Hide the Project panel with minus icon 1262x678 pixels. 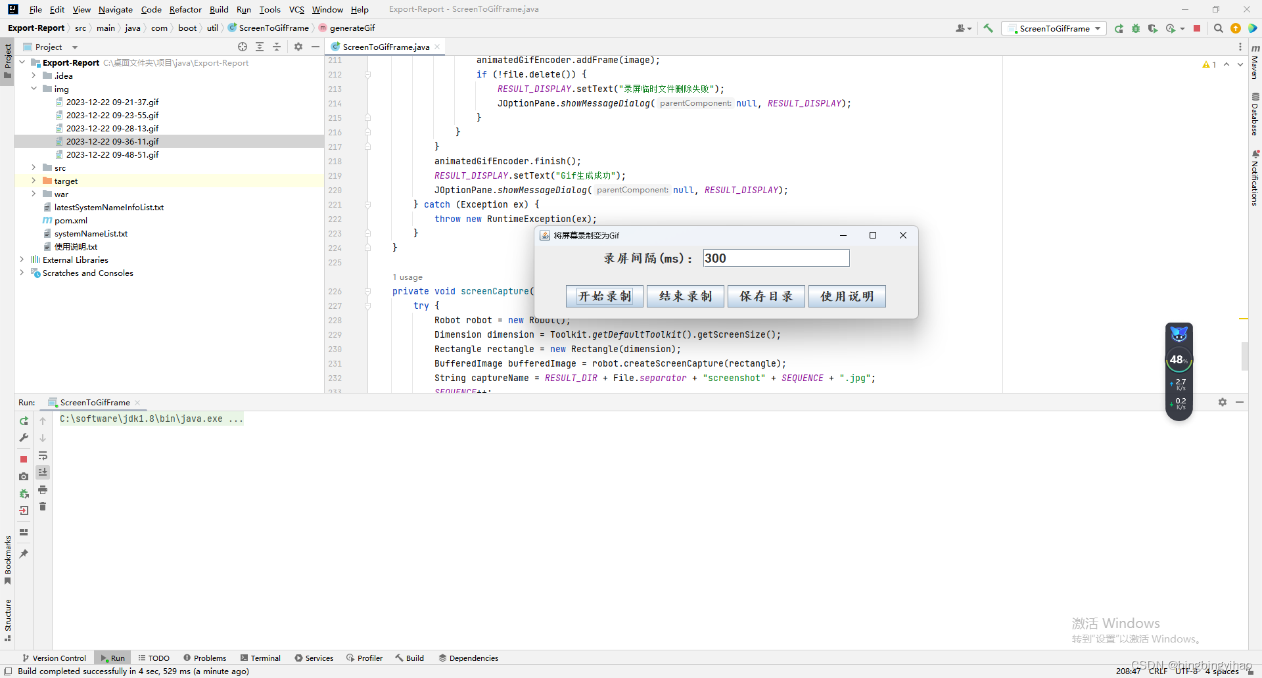point(315,47)
